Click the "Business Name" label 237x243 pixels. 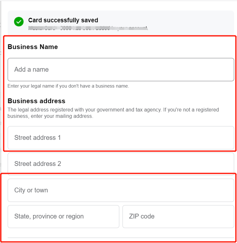point(33,47)
